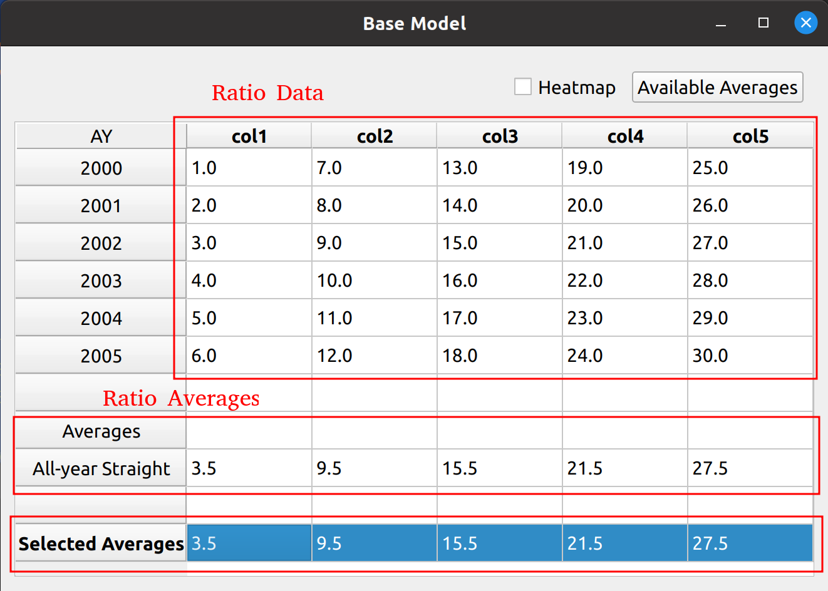Select the Averages section row header
The width and height of the screenshot is (828, 591).
point(101,431)
